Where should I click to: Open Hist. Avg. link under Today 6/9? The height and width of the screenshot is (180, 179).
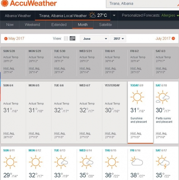tap(136, 133)
